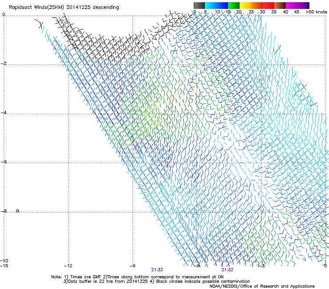The width and height of the screenshot is (329, 289).
Task: Click the yellow 20-25 knots legend swatch
Action: click(245, 5)
